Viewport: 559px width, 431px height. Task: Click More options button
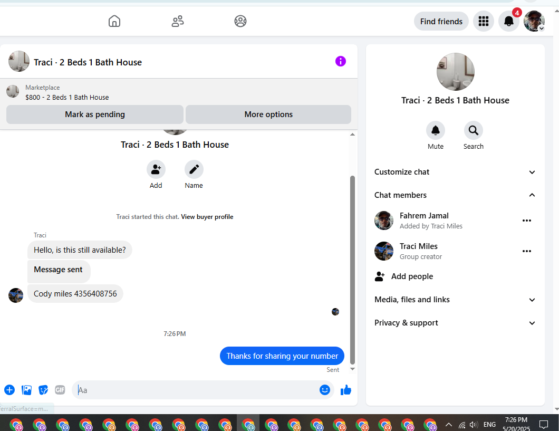268,114
